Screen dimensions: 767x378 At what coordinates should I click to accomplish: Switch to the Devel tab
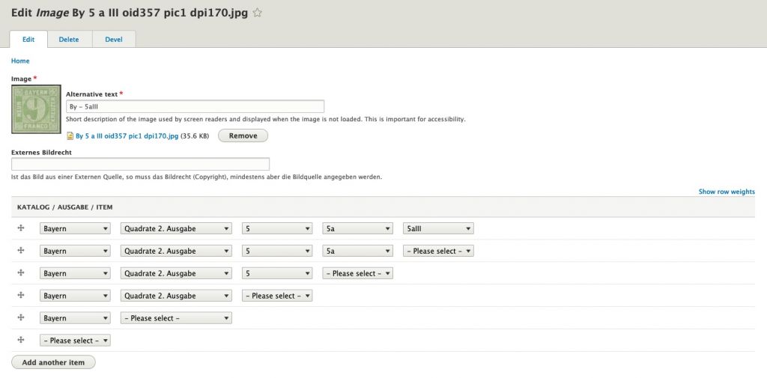pos(114,40)
